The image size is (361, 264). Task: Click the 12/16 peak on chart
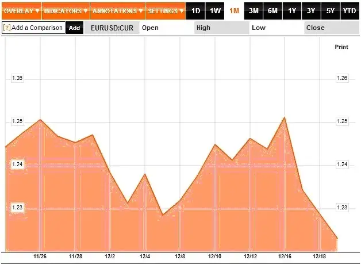(x=285, y=117)
